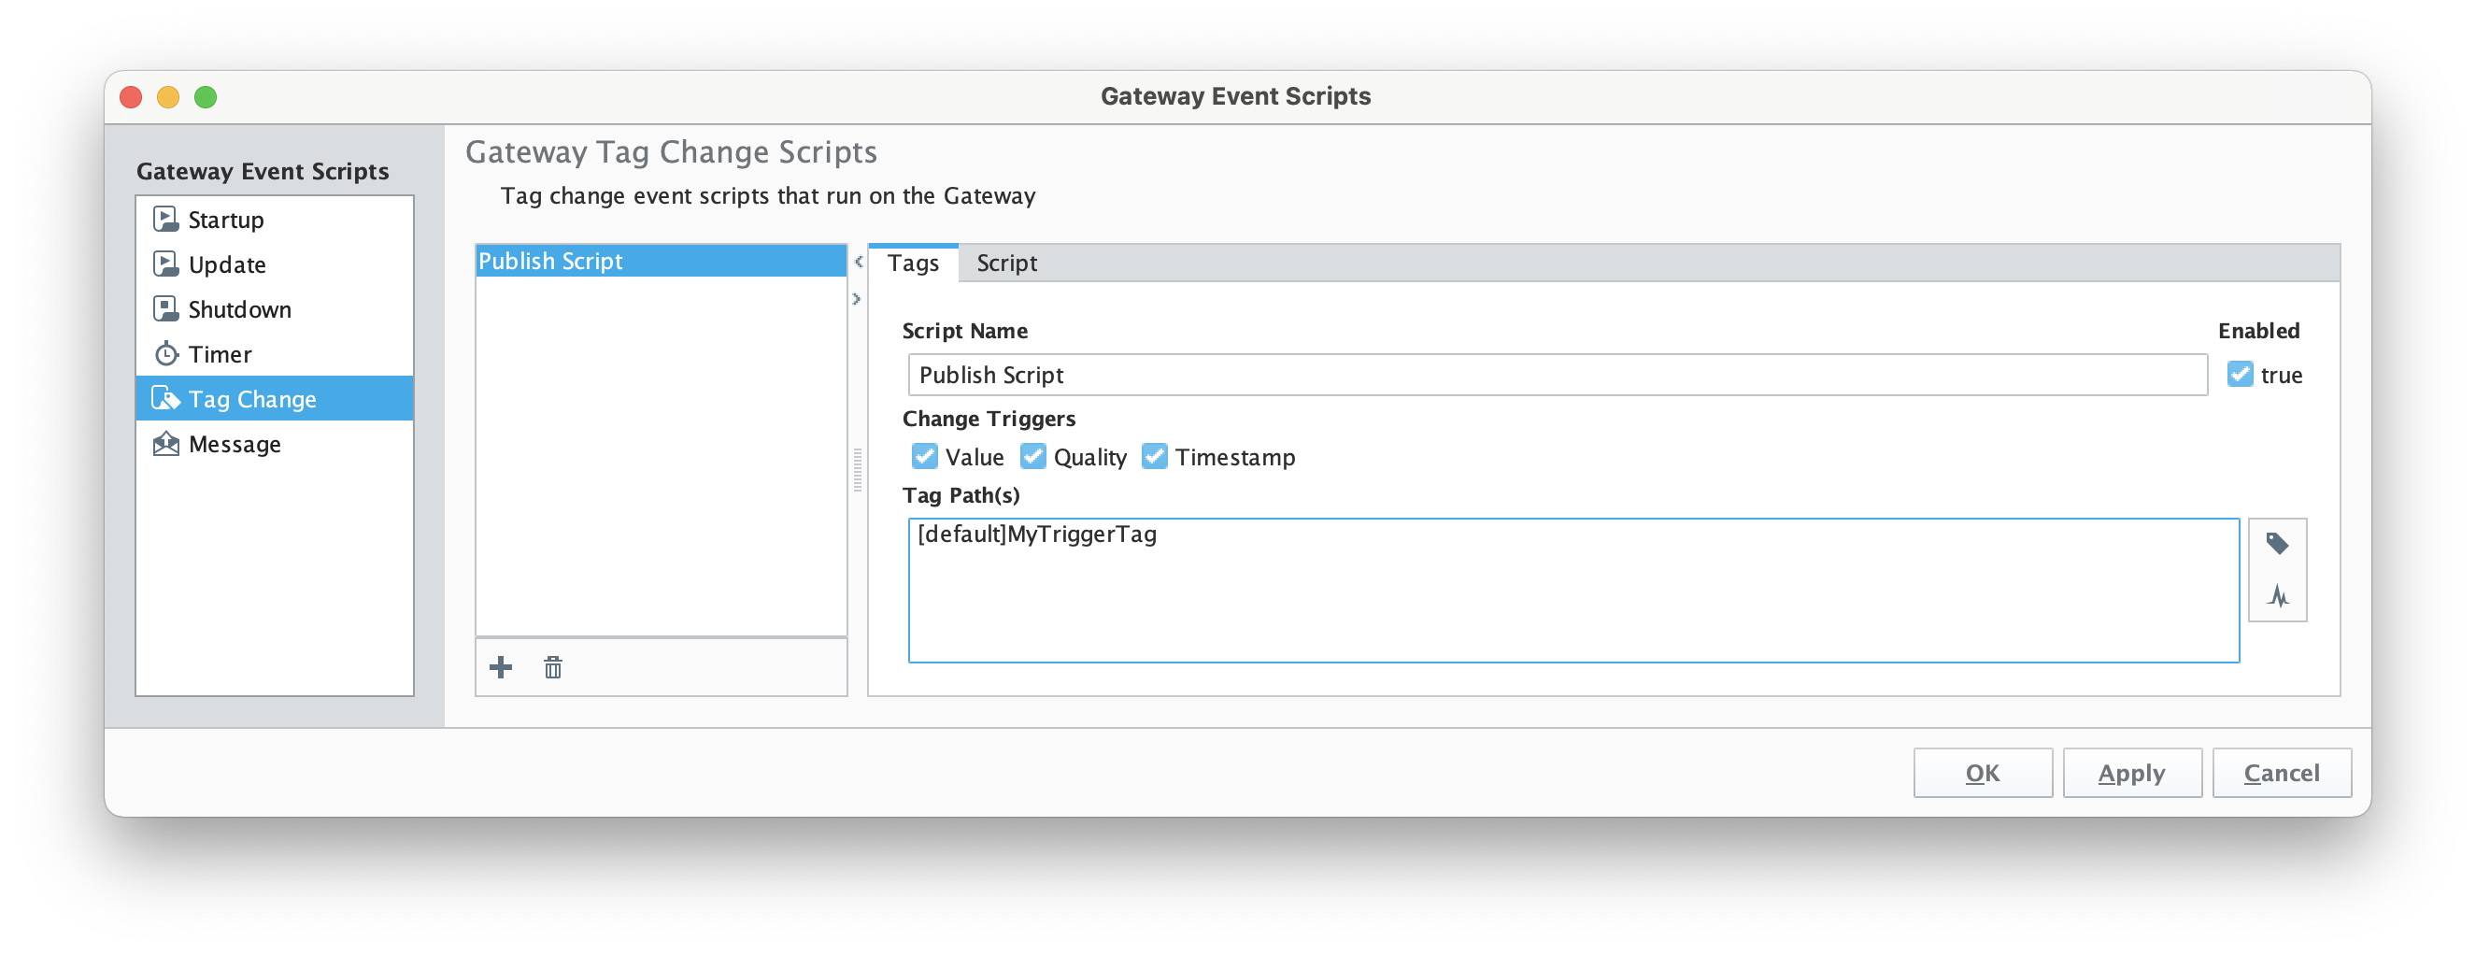This screenshot has height=955, width=2476.
Task: Select Publish Script in the scripts list
Action: pos(661,261)
